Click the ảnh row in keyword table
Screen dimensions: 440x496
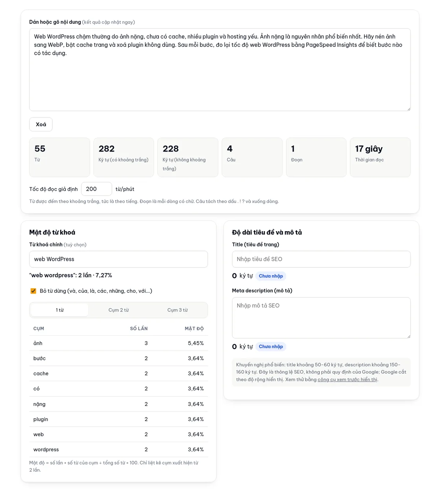tap(118, 343)
